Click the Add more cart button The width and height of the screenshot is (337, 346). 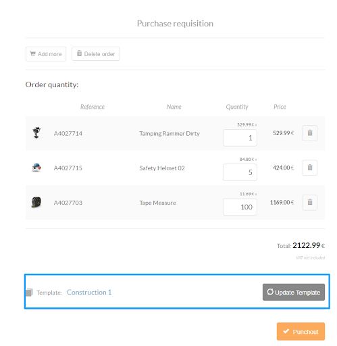(46, 54)
